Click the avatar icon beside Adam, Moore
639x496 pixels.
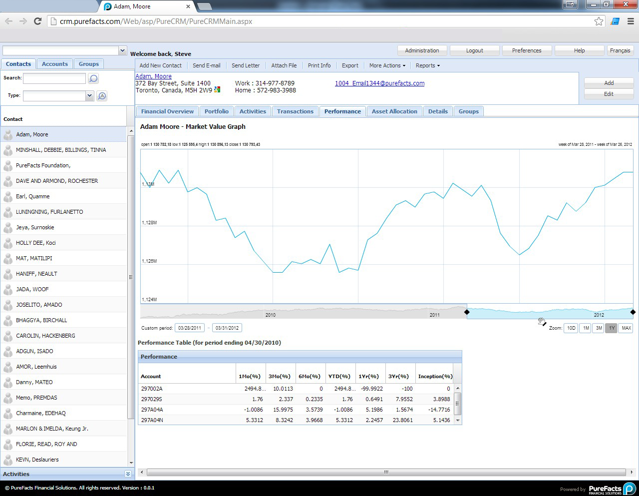[x=8, y=134]
